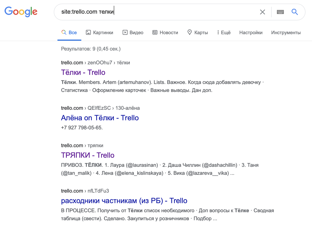
Task: Open the 'Тёлки - Trello' result
Action: click(83, 72)
